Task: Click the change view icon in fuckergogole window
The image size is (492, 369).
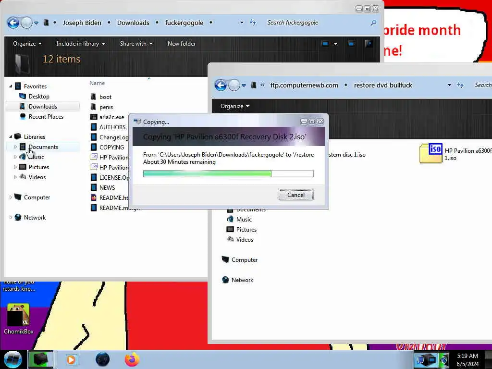Action: coord(325,44)
